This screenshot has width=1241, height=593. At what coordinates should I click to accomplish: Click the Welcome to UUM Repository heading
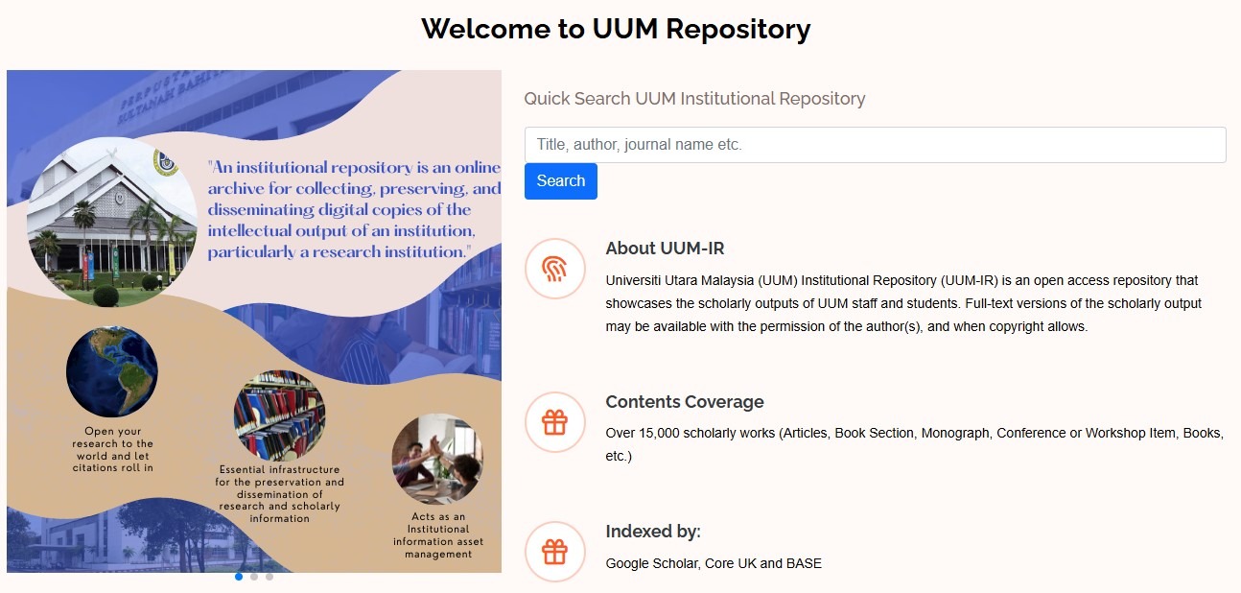tap(616, 29)
